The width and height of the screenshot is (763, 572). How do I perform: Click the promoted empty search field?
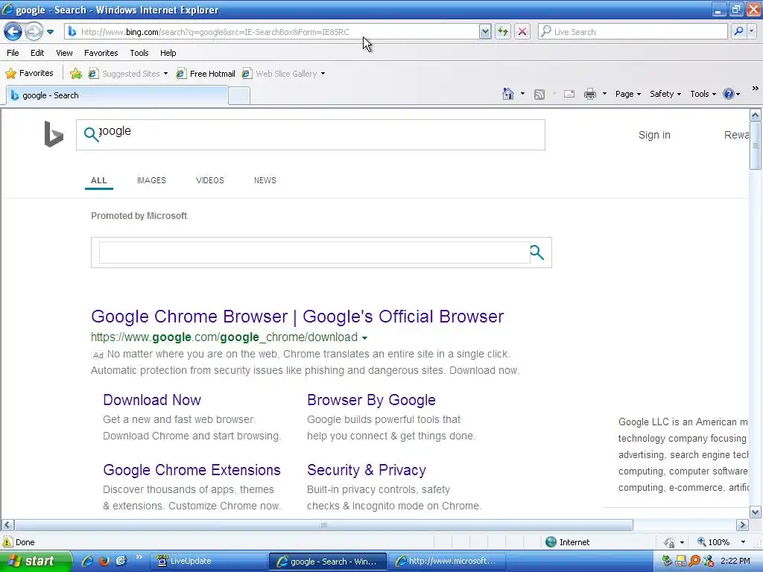pyautogui.click(x=314, y=252)
